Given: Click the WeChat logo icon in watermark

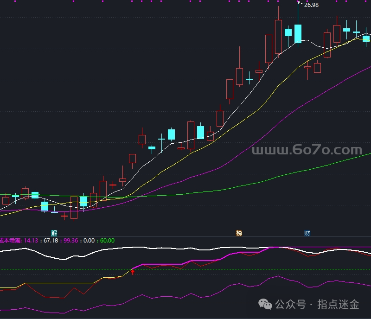Looking at the screenshot, I should (x=266, y=305).
